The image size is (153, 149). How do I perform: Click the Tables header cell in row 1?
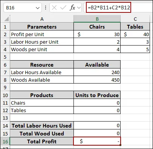(x=135, y=27)
